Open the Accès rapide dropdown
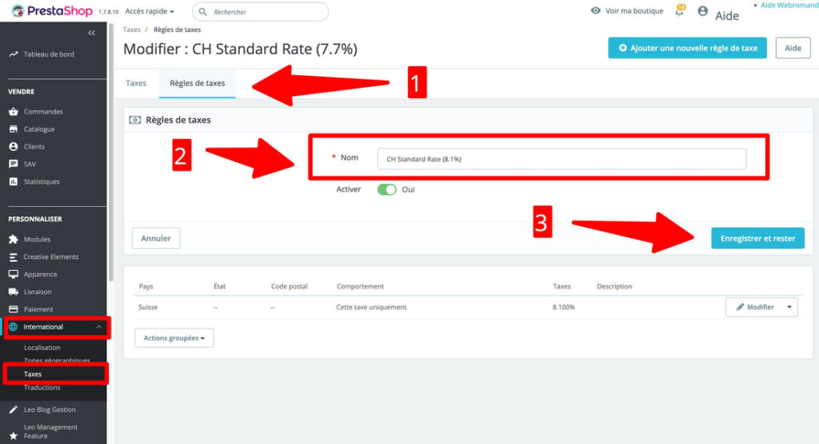This screenshot has width=819, height=444. [150, 12]
